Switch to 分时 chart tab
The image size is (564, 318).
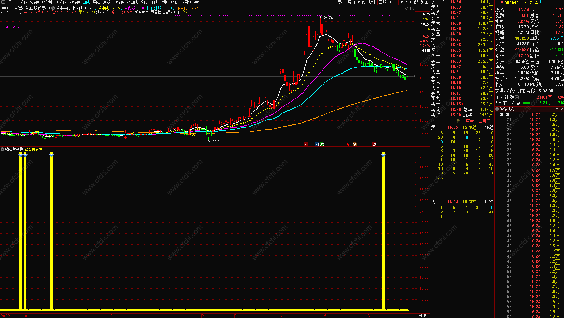12,2
